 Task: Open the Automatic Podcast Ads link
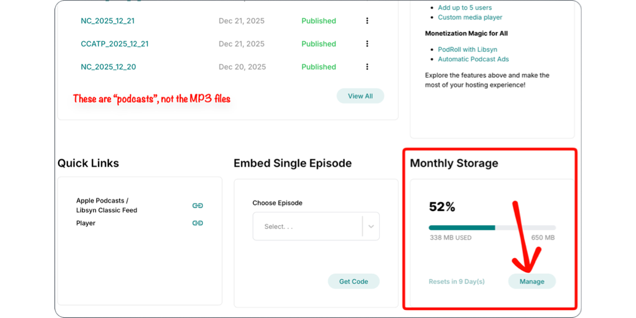[473, 59]
